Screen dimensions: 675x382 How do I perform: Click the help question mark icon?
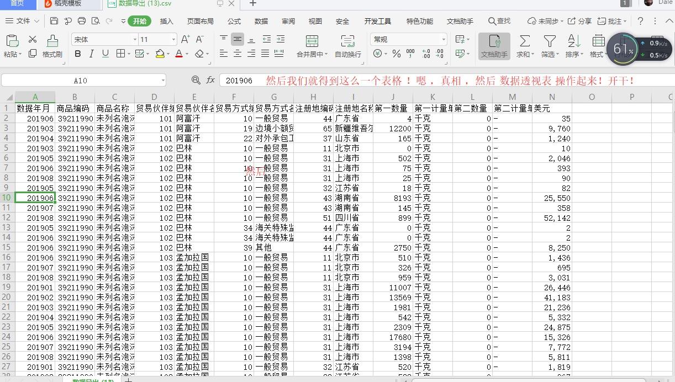tap(640, 21)
